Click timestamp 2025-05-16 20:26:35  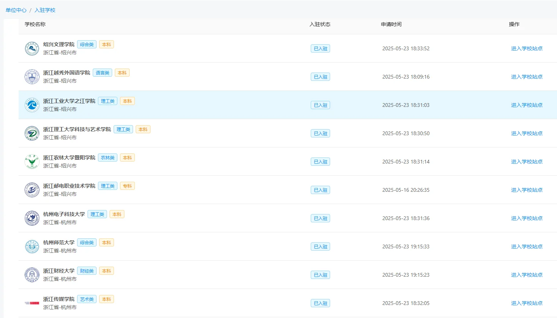coord(406,190)
